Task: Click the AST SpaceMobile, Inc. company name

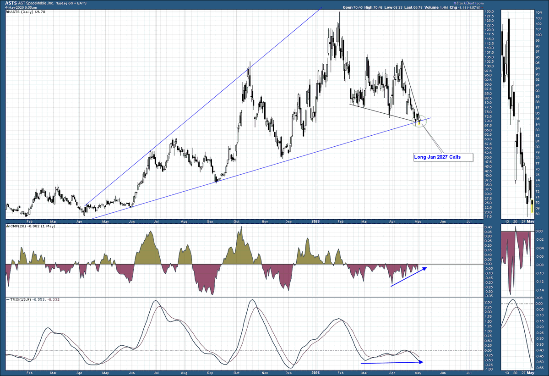Action: [36, 3]
